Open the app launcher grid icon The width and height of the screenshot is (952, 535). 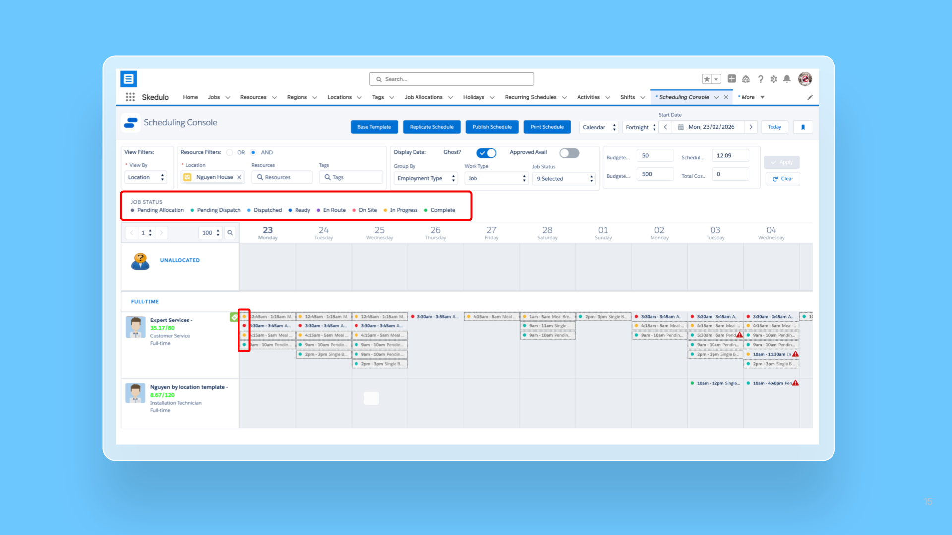130,97
